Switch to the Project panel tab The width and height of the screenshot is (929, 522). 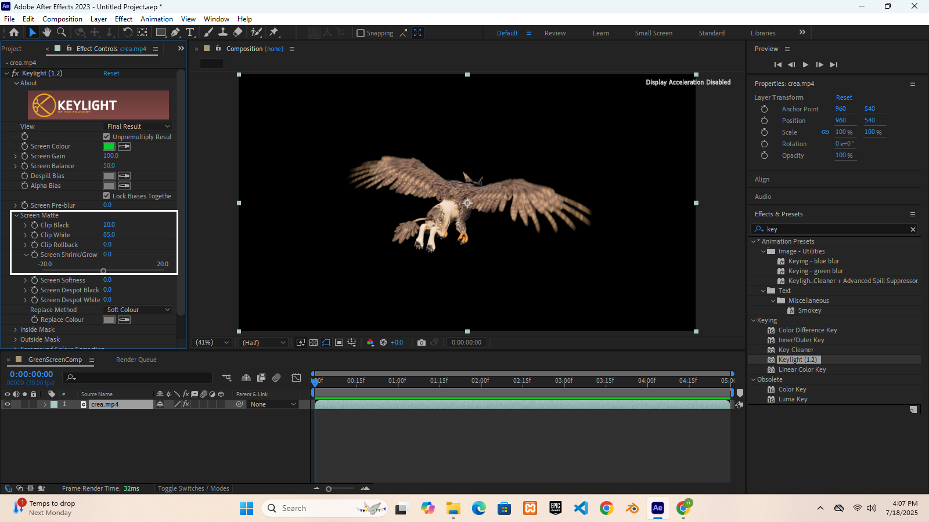(11, 49)
